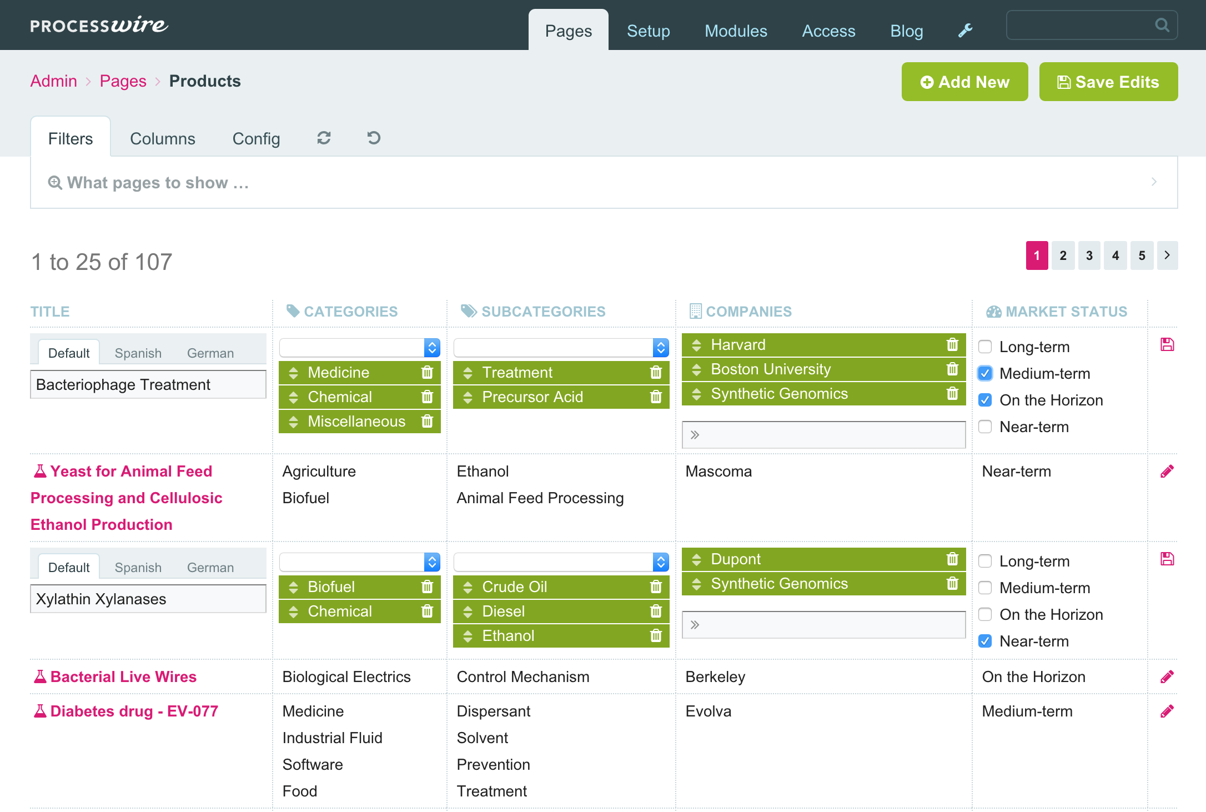Check Medium-term for Xylathin Xylanases
This screenshot has height=812, width=1206.
click(x=985, y=588)
